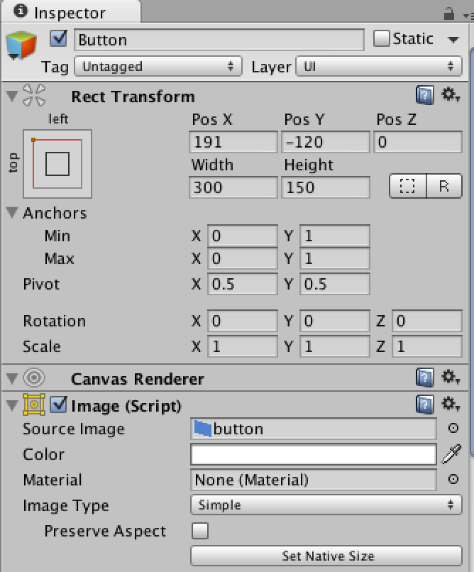
Task: Lock the Inspector with padlock icon
Action: (449, 14)
